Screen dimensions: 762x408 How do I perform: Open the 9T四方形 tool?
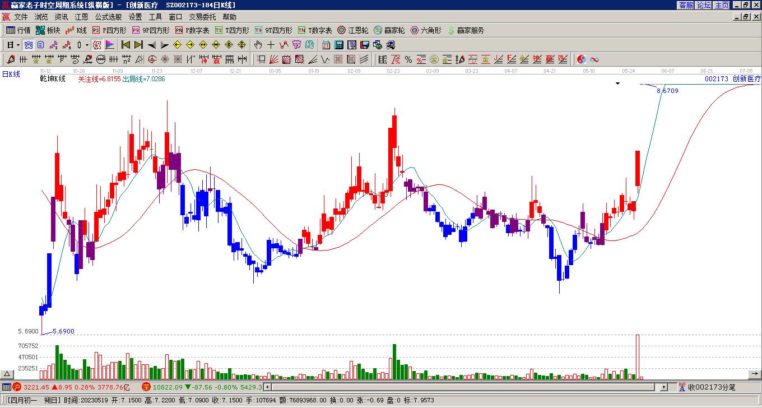[273, 30]
